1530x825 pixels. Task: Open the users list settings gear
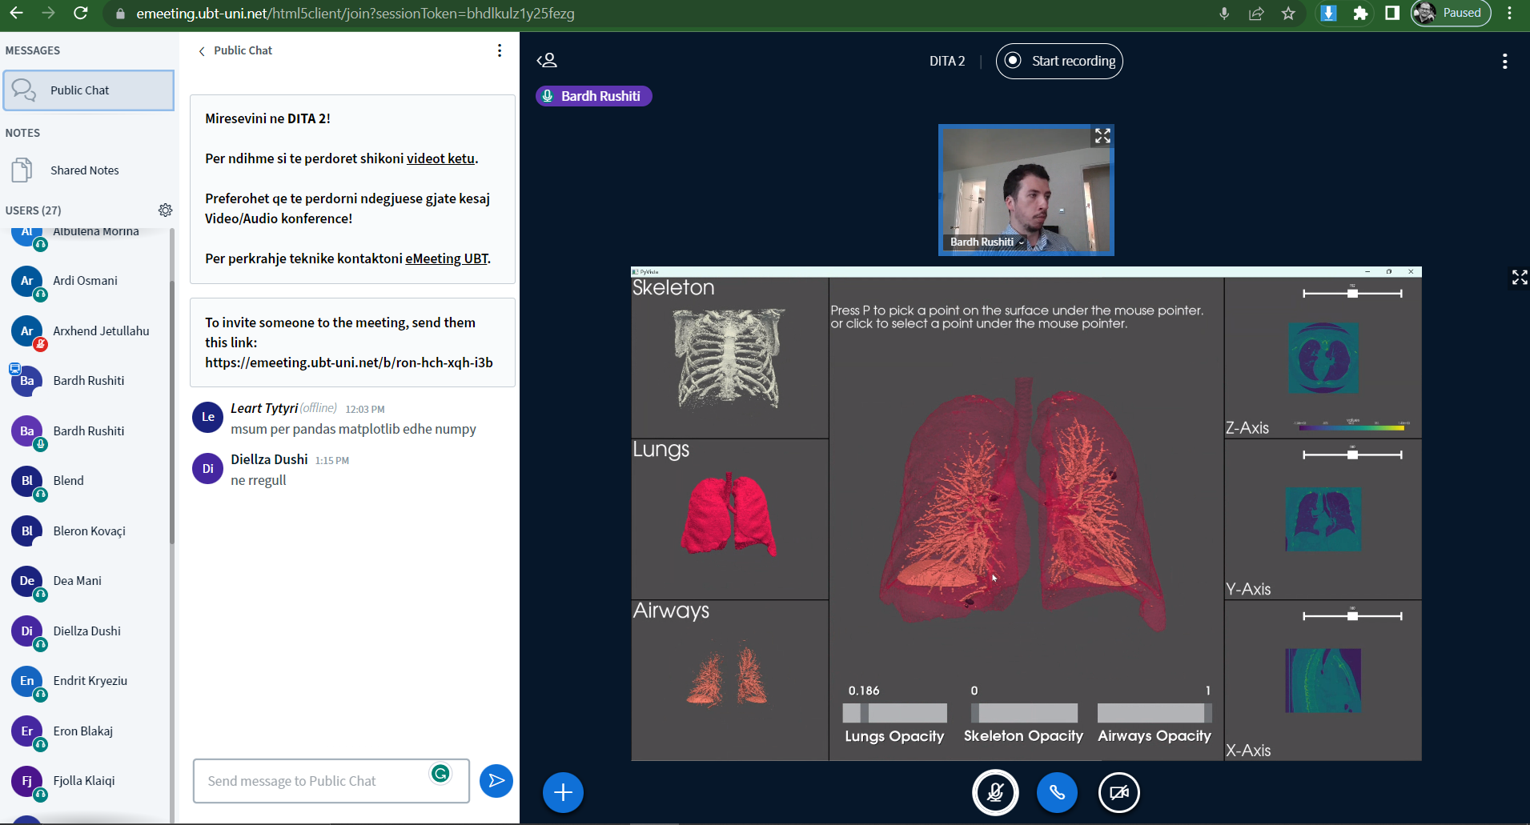165,210
